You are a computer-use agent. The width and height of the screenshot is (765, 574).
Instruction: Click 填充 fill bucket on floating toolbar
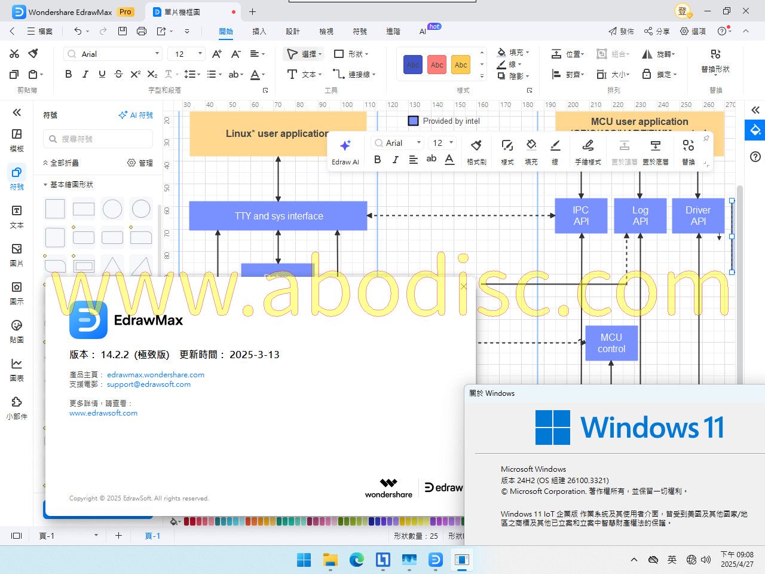531,151
